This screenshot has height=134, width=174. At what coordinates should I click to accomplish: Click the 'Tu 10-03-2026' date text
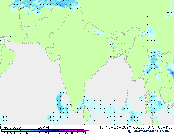(115, 127)
